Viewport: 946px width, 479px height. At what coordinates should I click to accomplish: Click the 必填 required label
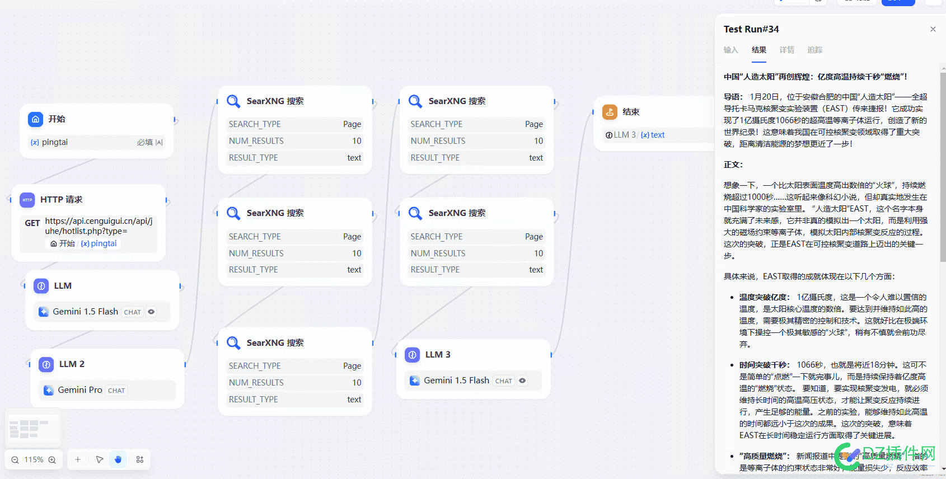pyautogui.click(x=145, y=142)
